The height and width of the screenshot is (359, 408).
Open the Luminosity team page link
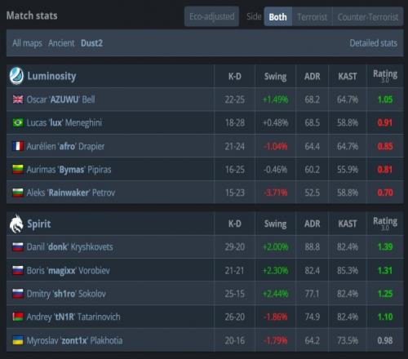point(51,76)
